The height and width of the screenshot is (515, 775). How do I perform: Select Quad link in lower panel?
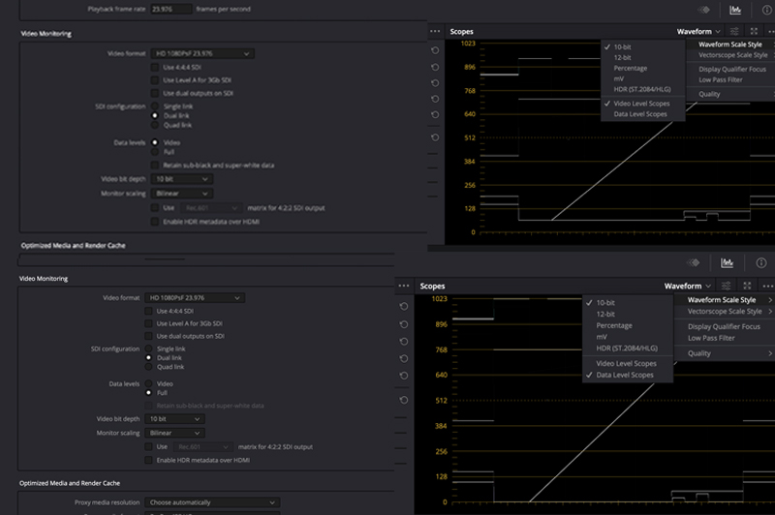148,367
